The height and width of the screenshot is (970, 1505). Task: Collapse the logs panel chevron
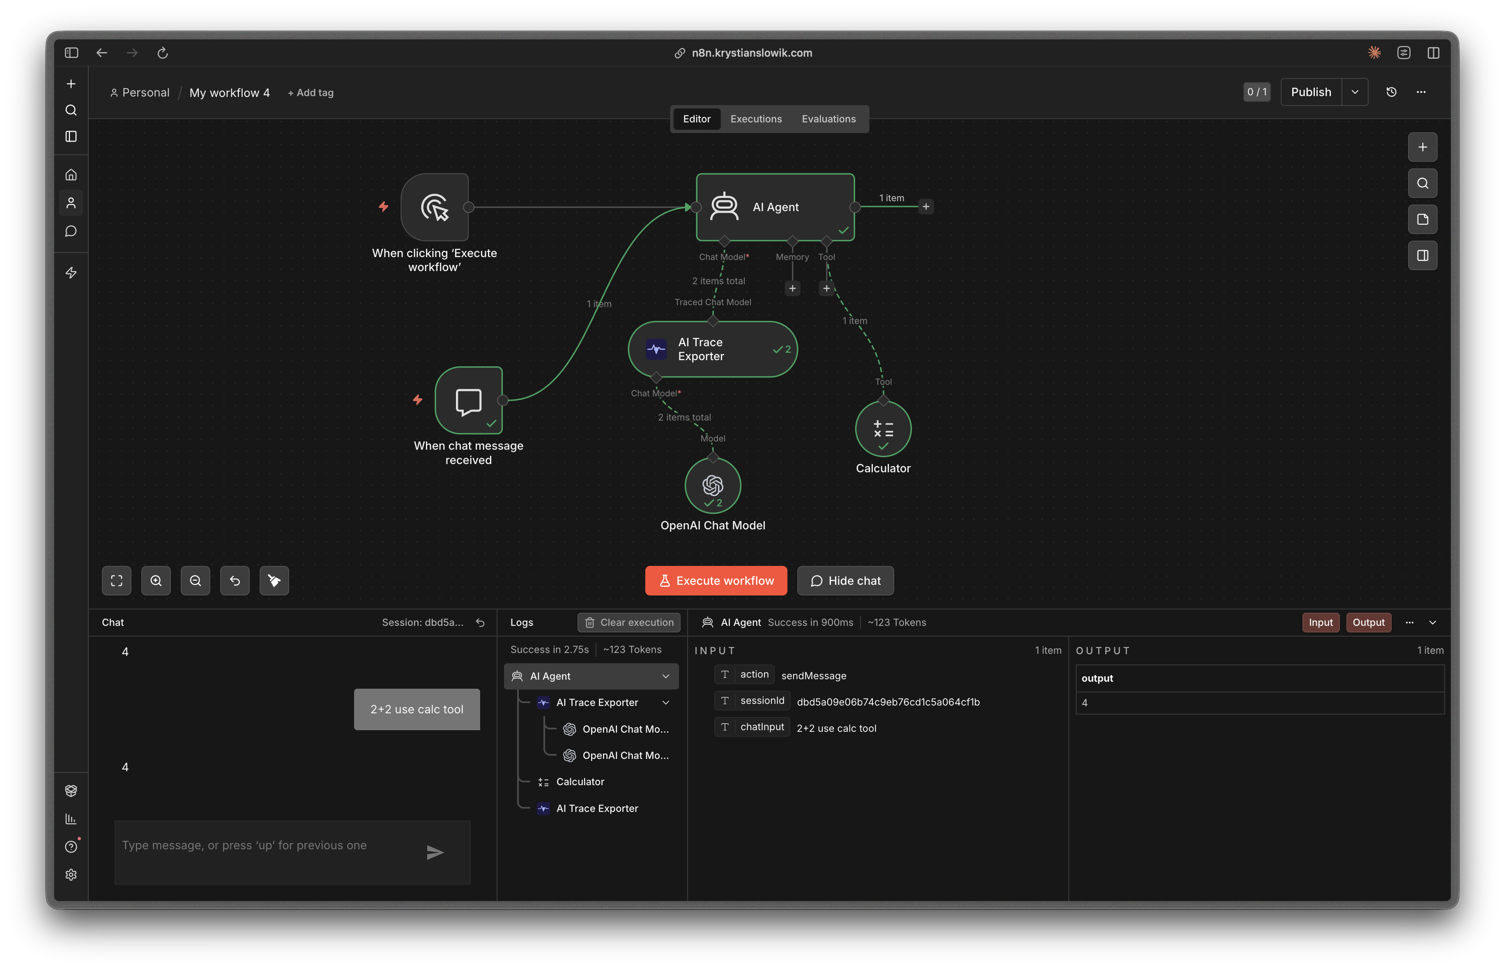[x=1433, y=622]
